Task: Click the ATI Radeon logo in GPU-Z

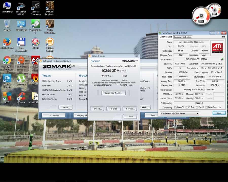Action: (x=217, y=48)
